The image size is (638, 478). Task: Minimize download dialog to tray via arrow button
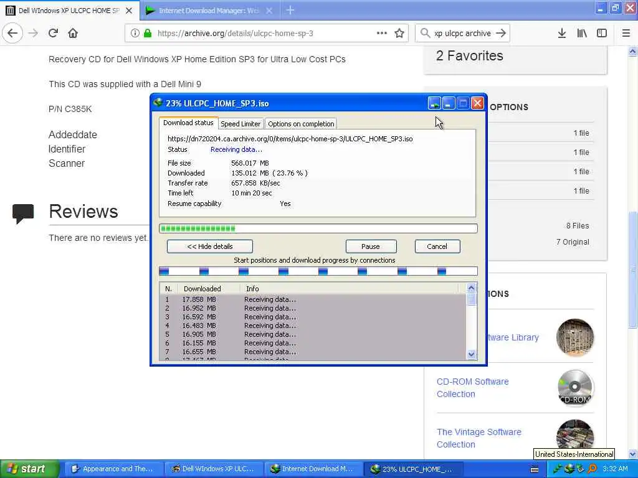(434, 103)
